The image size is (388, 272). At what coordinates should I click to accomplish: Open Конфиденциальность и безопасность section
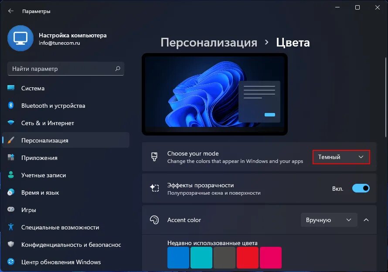(x=66, y=244)
